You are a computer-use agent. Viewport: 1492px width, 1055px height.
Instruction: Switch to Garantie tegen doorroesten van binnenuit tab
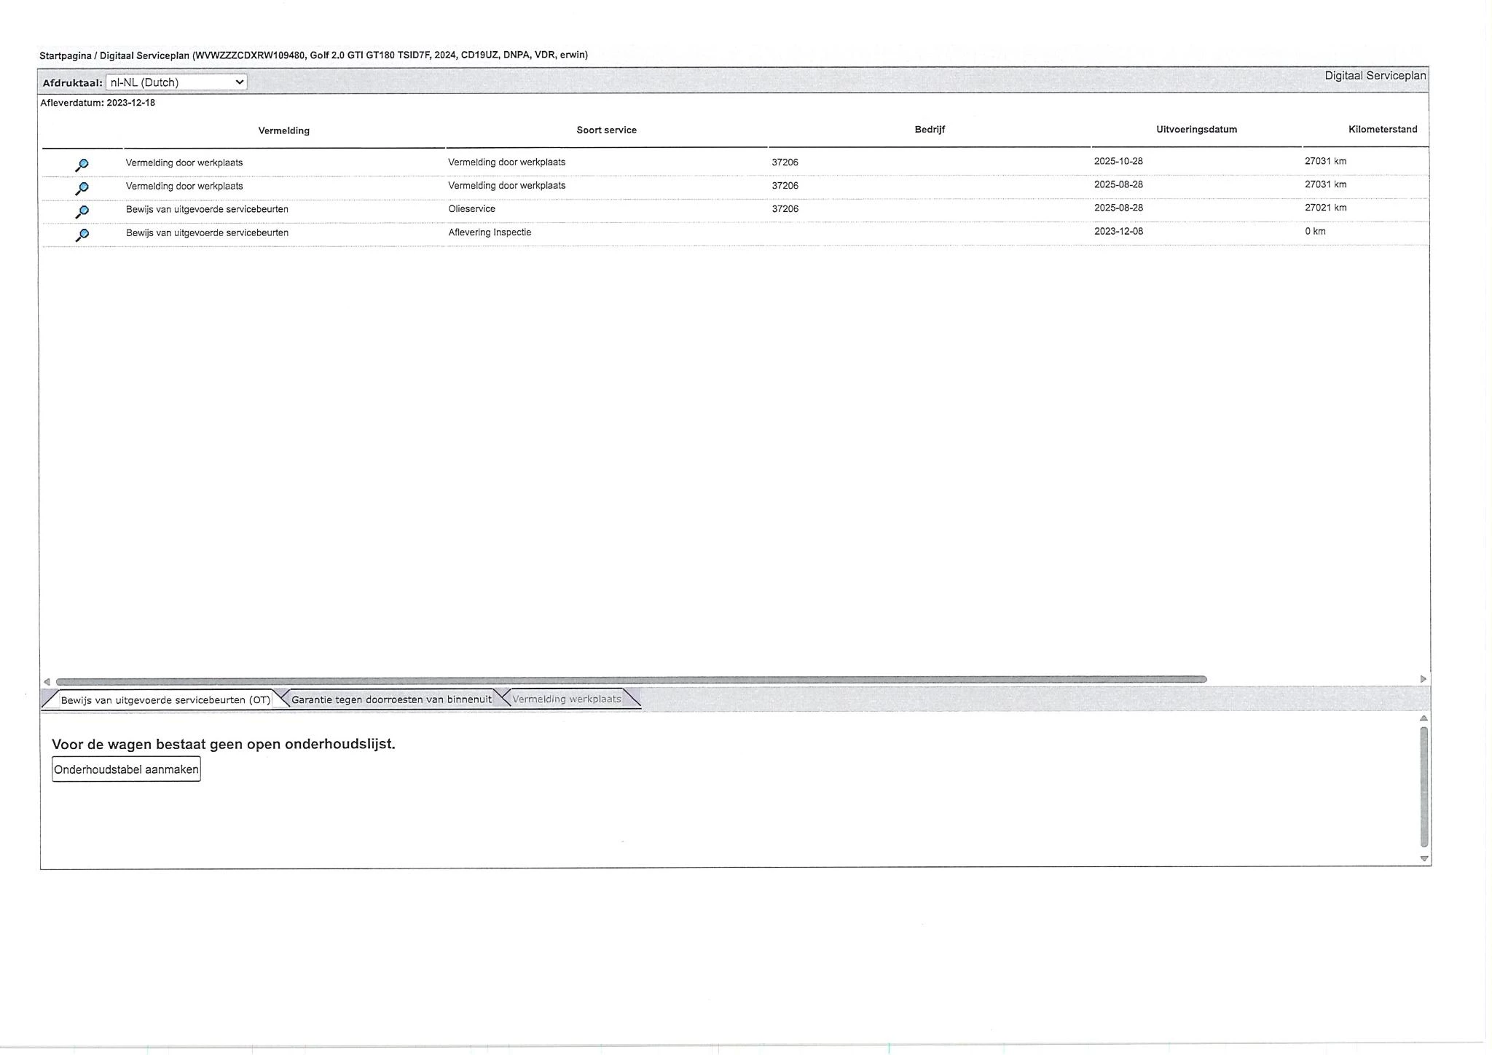coord(391,699)
